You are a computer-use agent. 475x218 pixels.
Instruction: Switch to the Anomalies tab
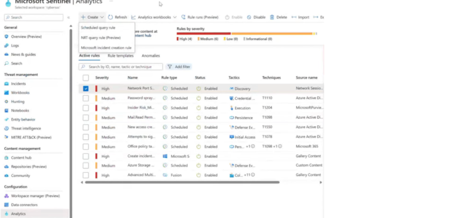(151, 56)
